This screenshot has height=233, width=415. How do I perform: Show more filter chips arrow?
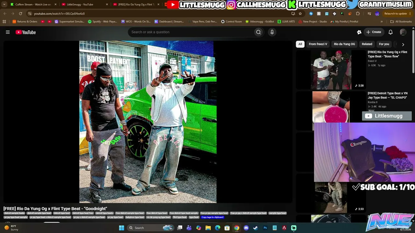(x=403, y=44)
